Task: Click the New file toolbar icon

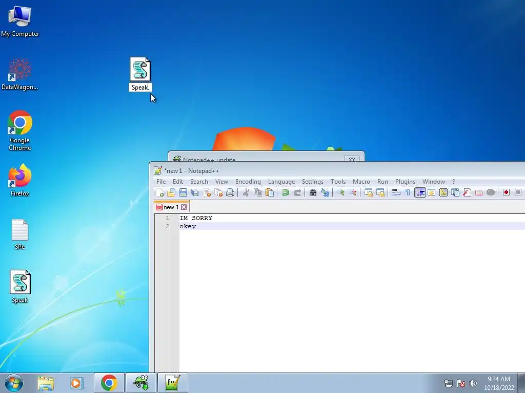Action: 160,192
